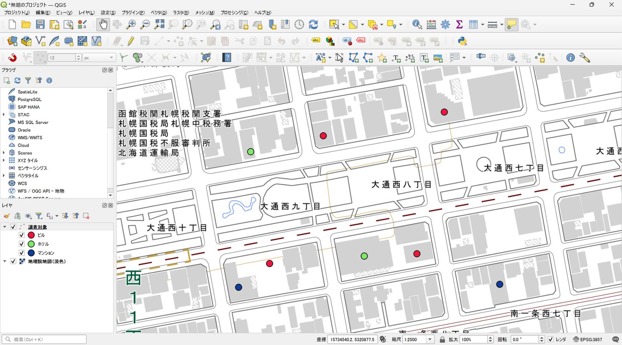
Task: Expand the XYZ タイル browser item
Action: point(4,160)
